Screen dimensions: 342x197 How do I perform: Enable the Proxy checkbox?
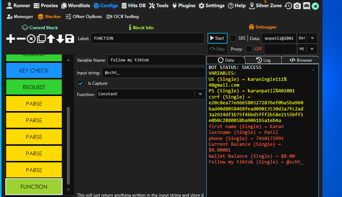click(x=249, y=49)
